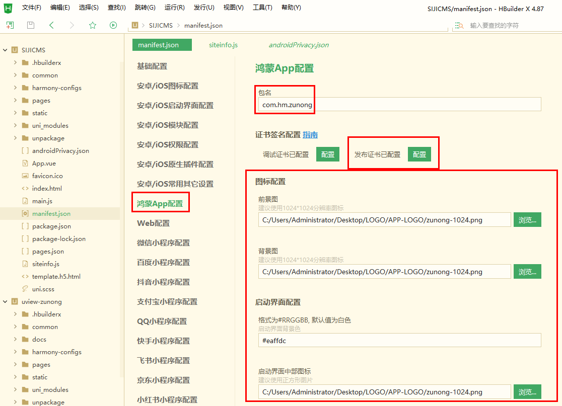
Task: Click the star bookmark icon
Action: click(x=93, y=25)
